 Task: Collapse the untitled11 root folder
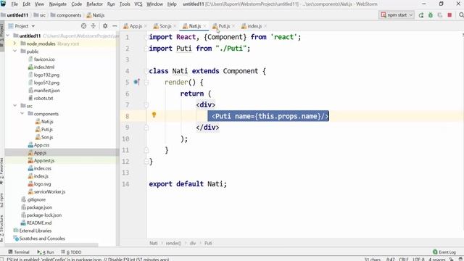pos(8,36)
